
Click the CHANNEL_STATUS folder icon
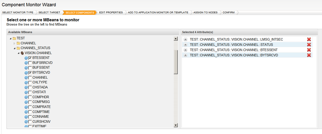[18, 48]
